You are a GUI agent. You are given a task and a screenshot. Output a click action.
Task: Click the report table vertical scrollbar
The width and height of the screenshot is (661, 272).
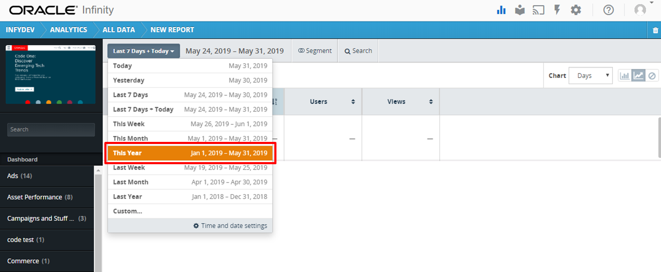point(659,137)
